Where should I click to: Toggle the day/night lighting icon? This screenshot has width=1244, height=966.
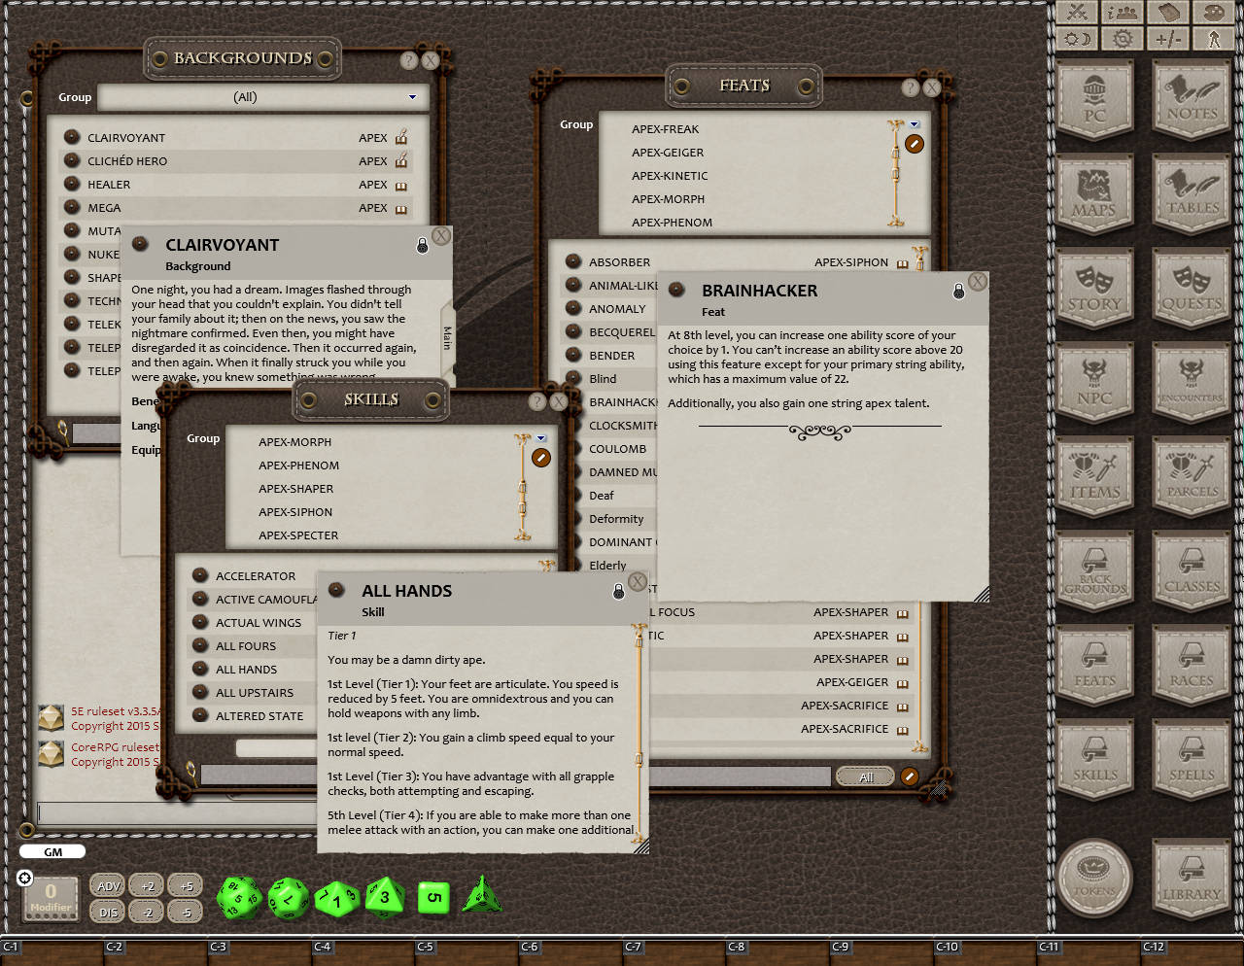point(1077,39)
